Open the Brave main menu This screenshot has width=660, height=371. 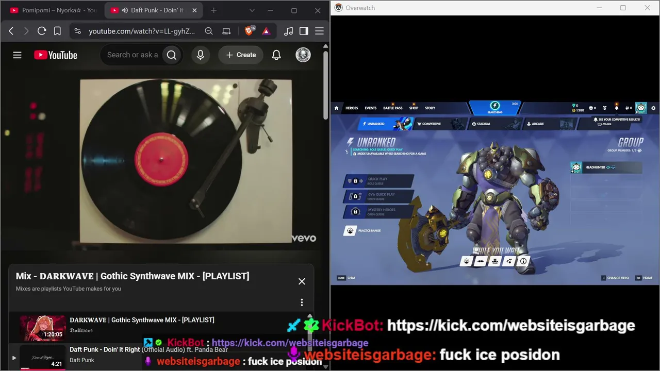[319, 31]
